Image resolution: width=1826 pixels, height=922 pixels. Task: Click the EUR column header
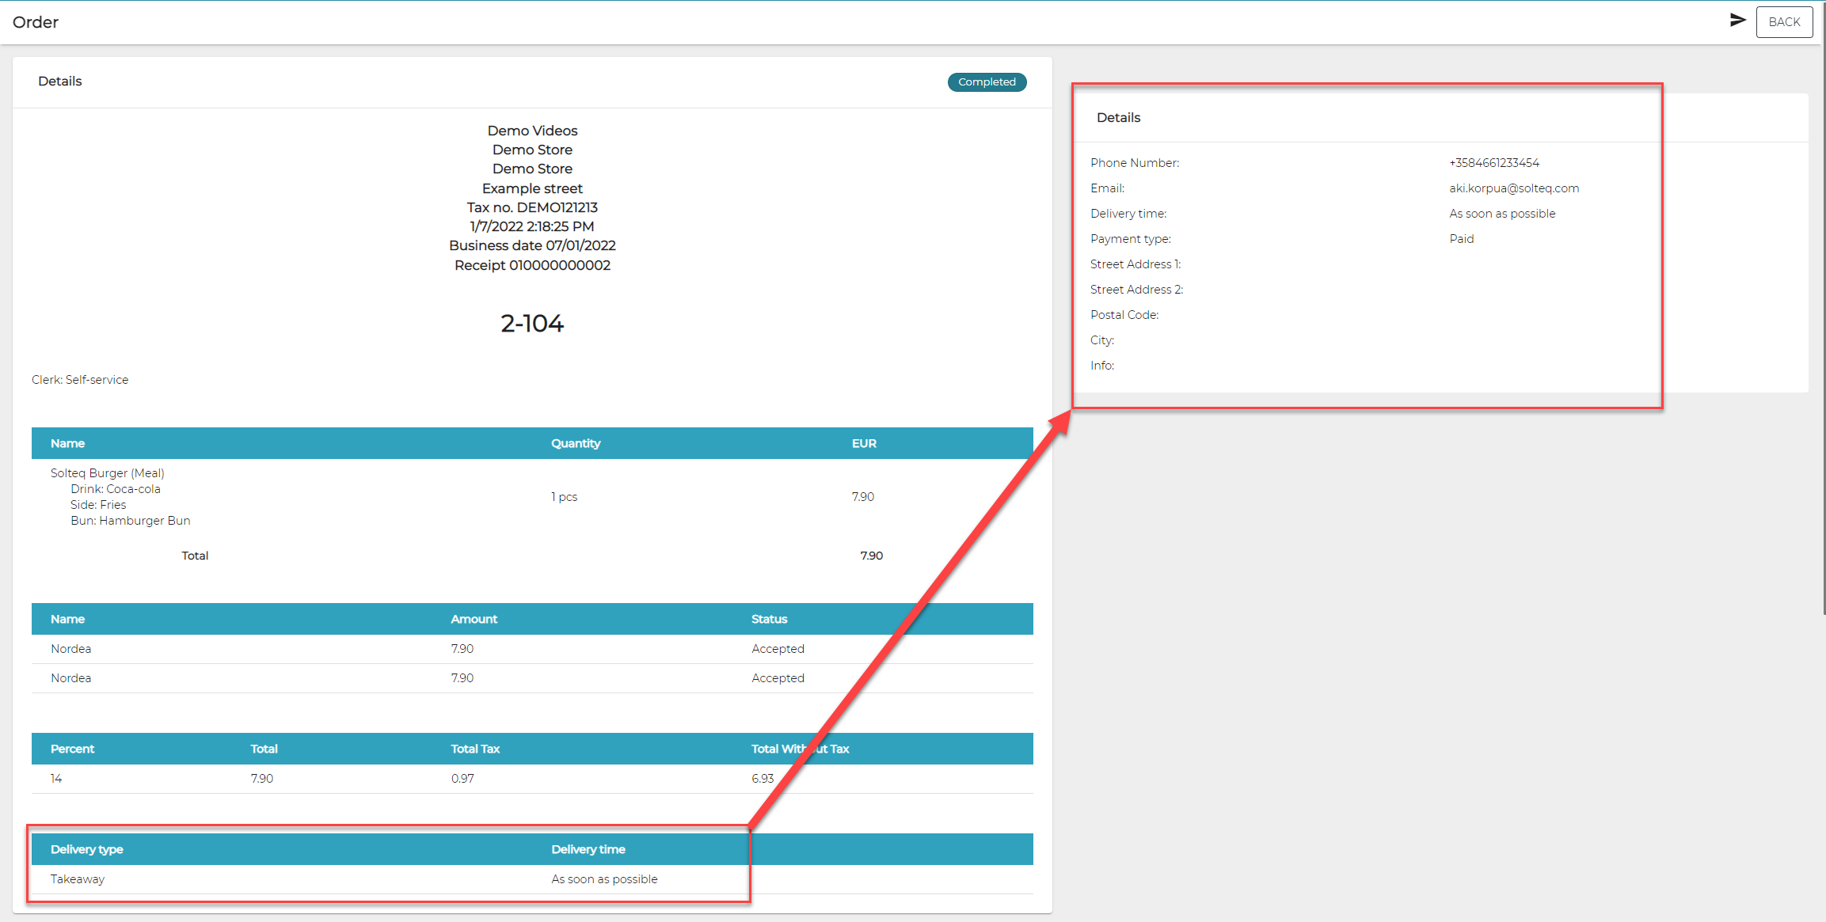point(863,443)
